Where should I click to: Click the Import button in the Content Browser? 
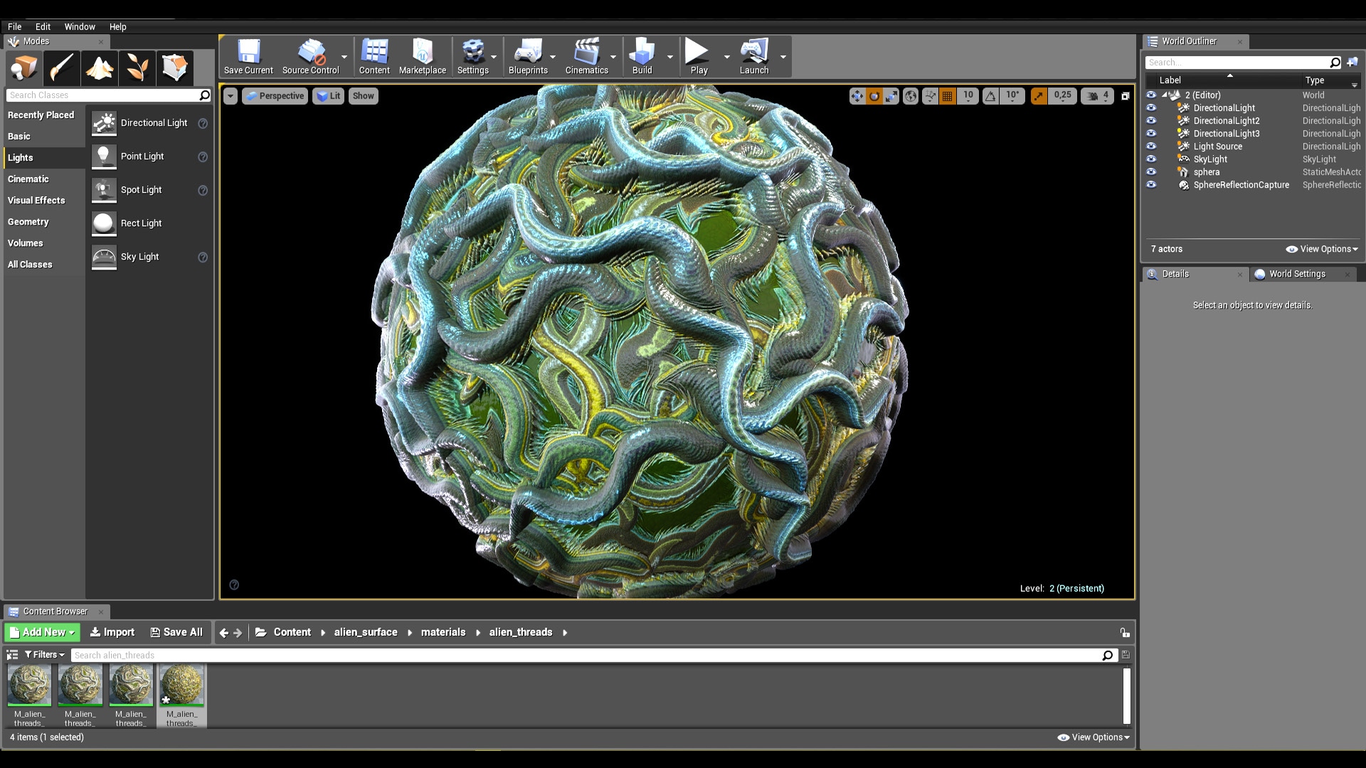112,632
